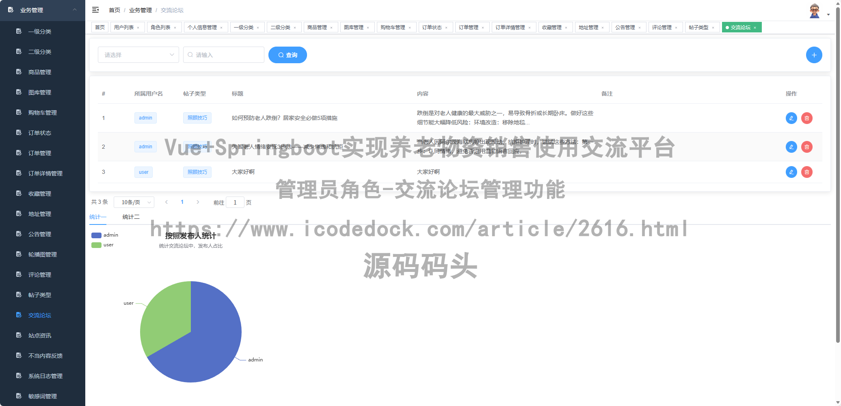Screen dimensions: 841x406
Task: Open the 请选择 filter dropdown
Action: (x=138, y=54)
